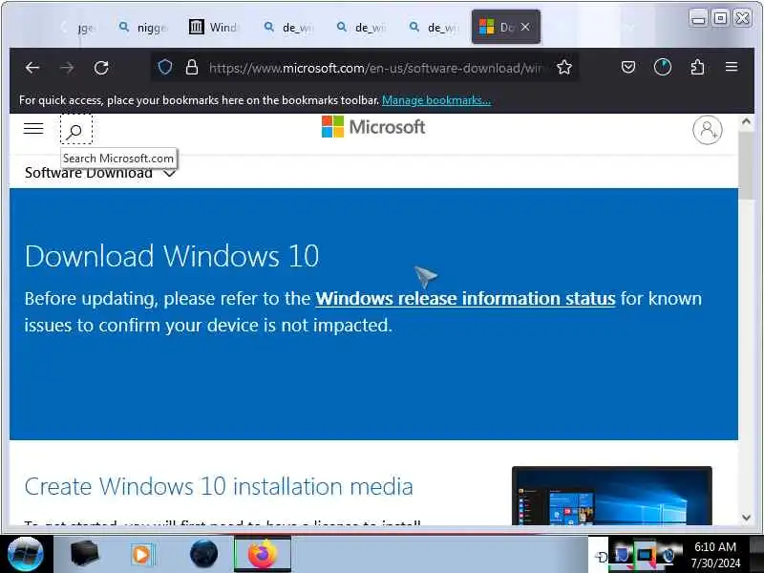764x573 pixels.
Task: Click the padlock site security icon
Action: 192,67
